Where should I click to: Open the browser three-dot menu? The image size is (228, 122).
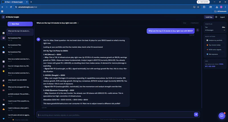225,7
